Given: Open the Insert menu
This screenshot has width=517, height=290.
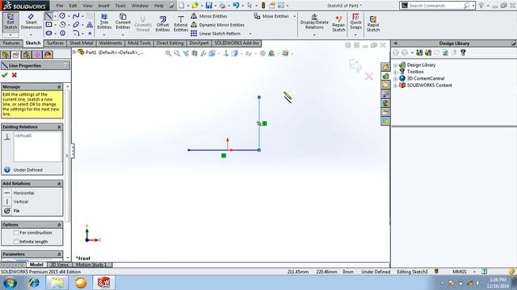Looking at the screenshot, I should pyautogui.click(x=103, y=6).
